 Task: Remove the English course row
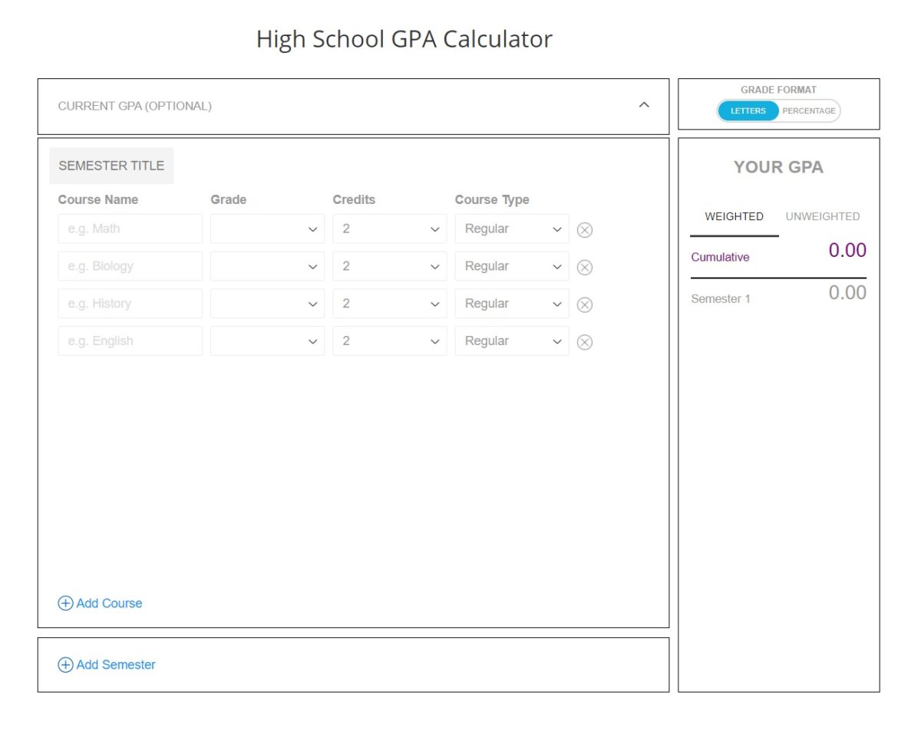click(x=585, y=342)
